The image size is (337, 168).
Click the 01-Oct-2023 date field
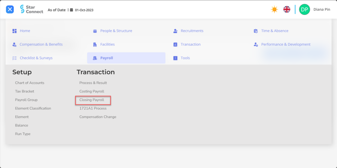[84, 10]
